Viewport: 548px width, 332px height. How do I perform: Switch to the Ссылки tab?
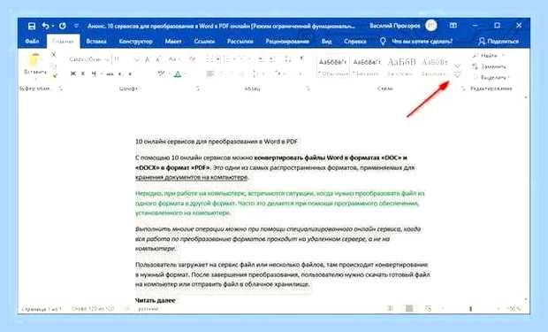coord(204,42)
